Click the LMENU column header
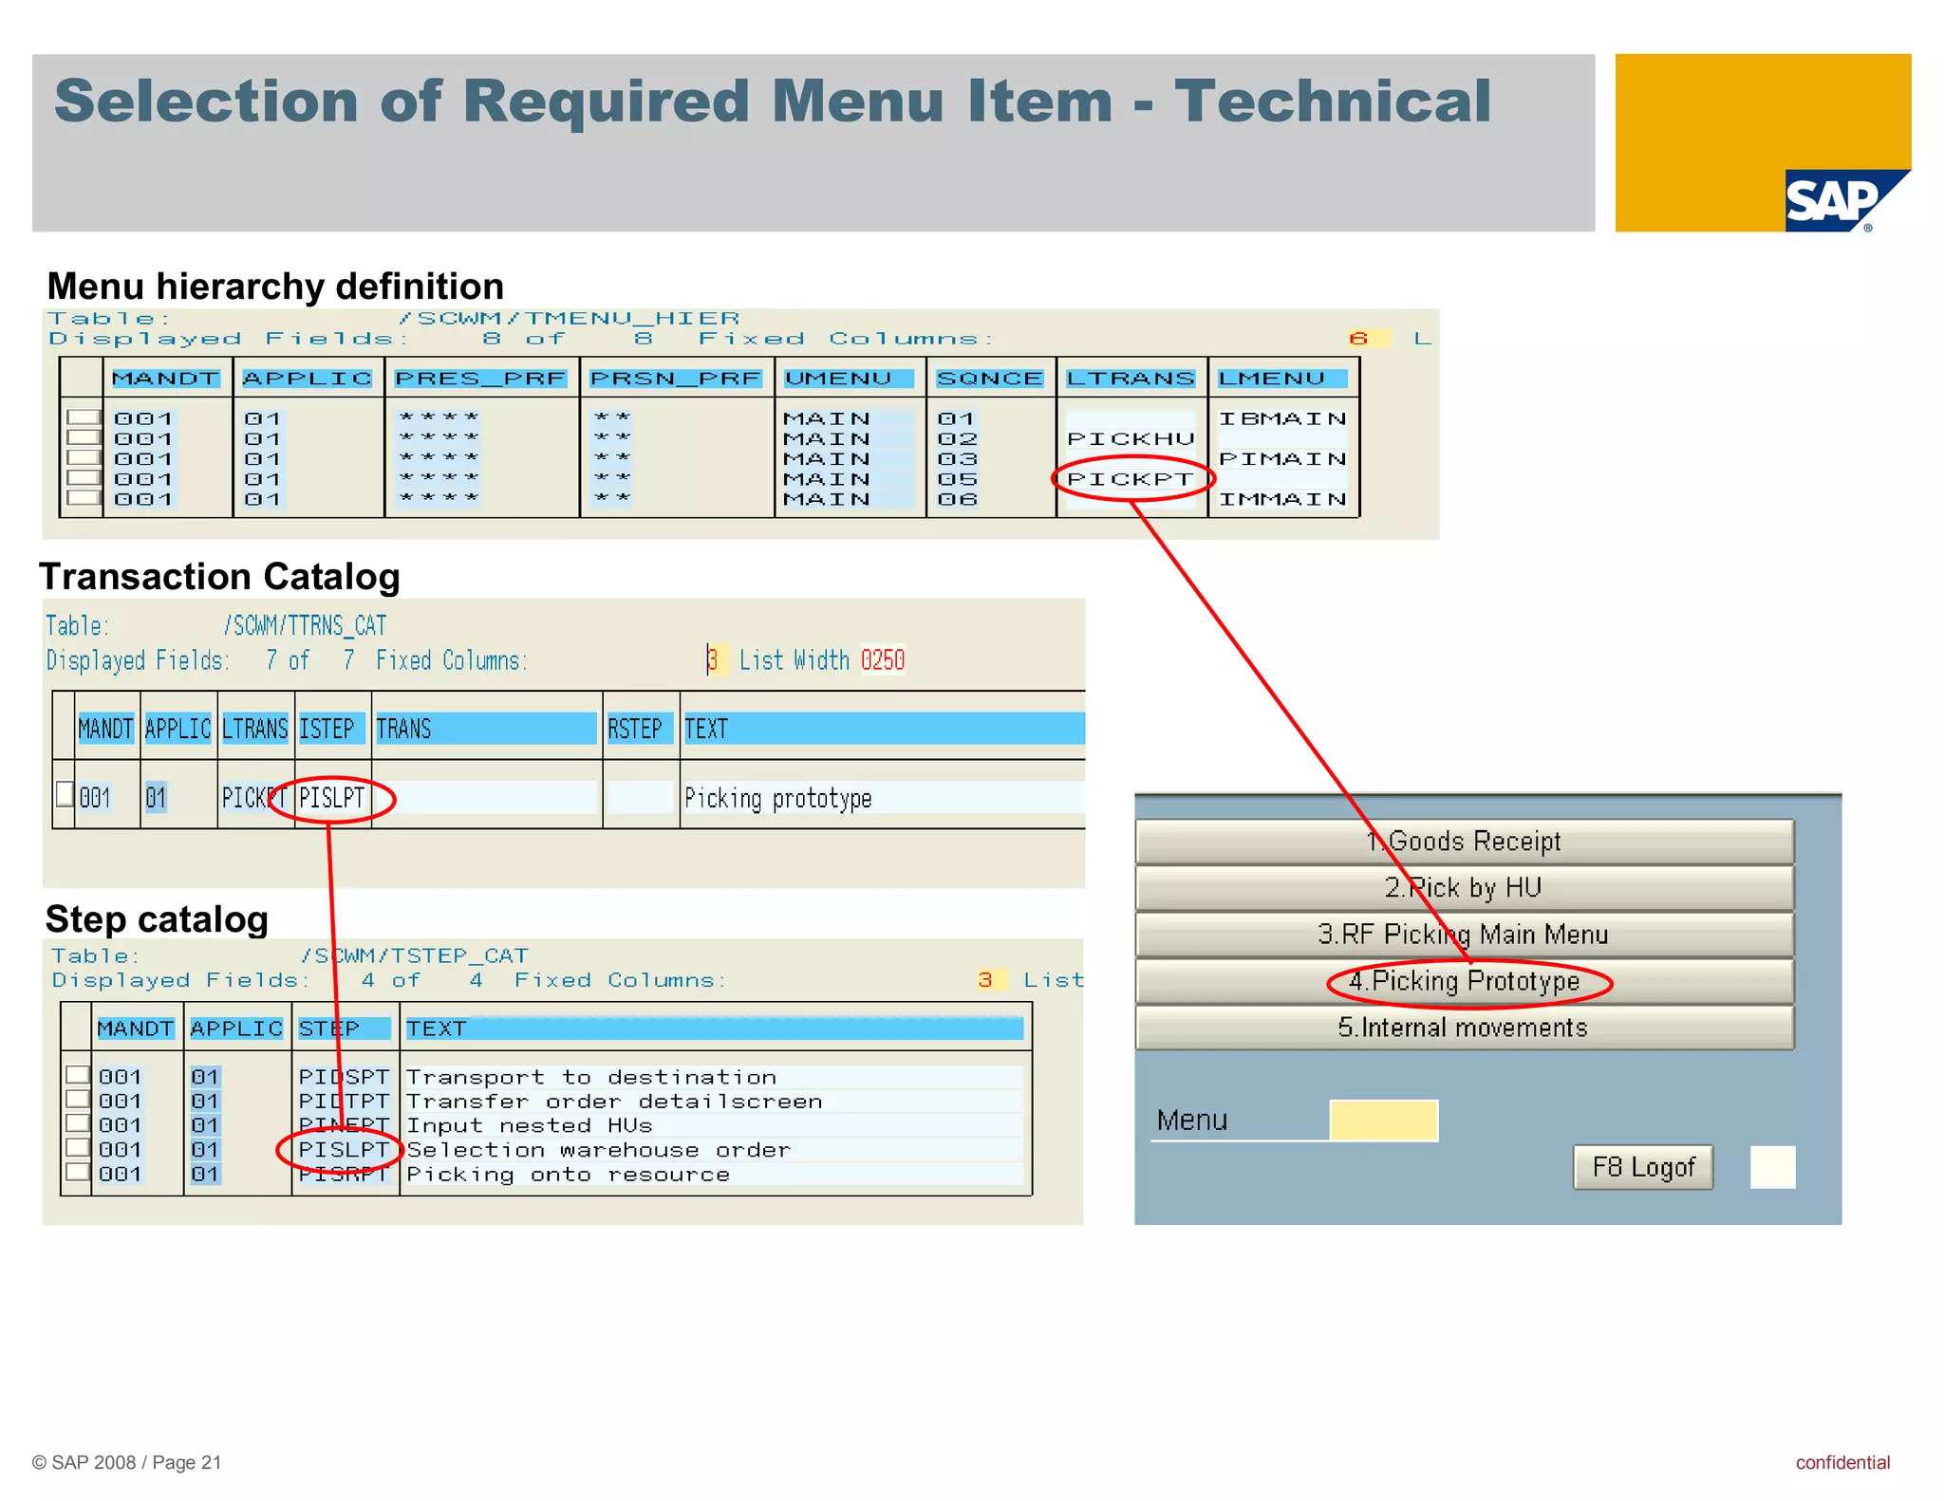Image resolution: width=1944 pixels, height=1501 pixels. click(1280, 379)
